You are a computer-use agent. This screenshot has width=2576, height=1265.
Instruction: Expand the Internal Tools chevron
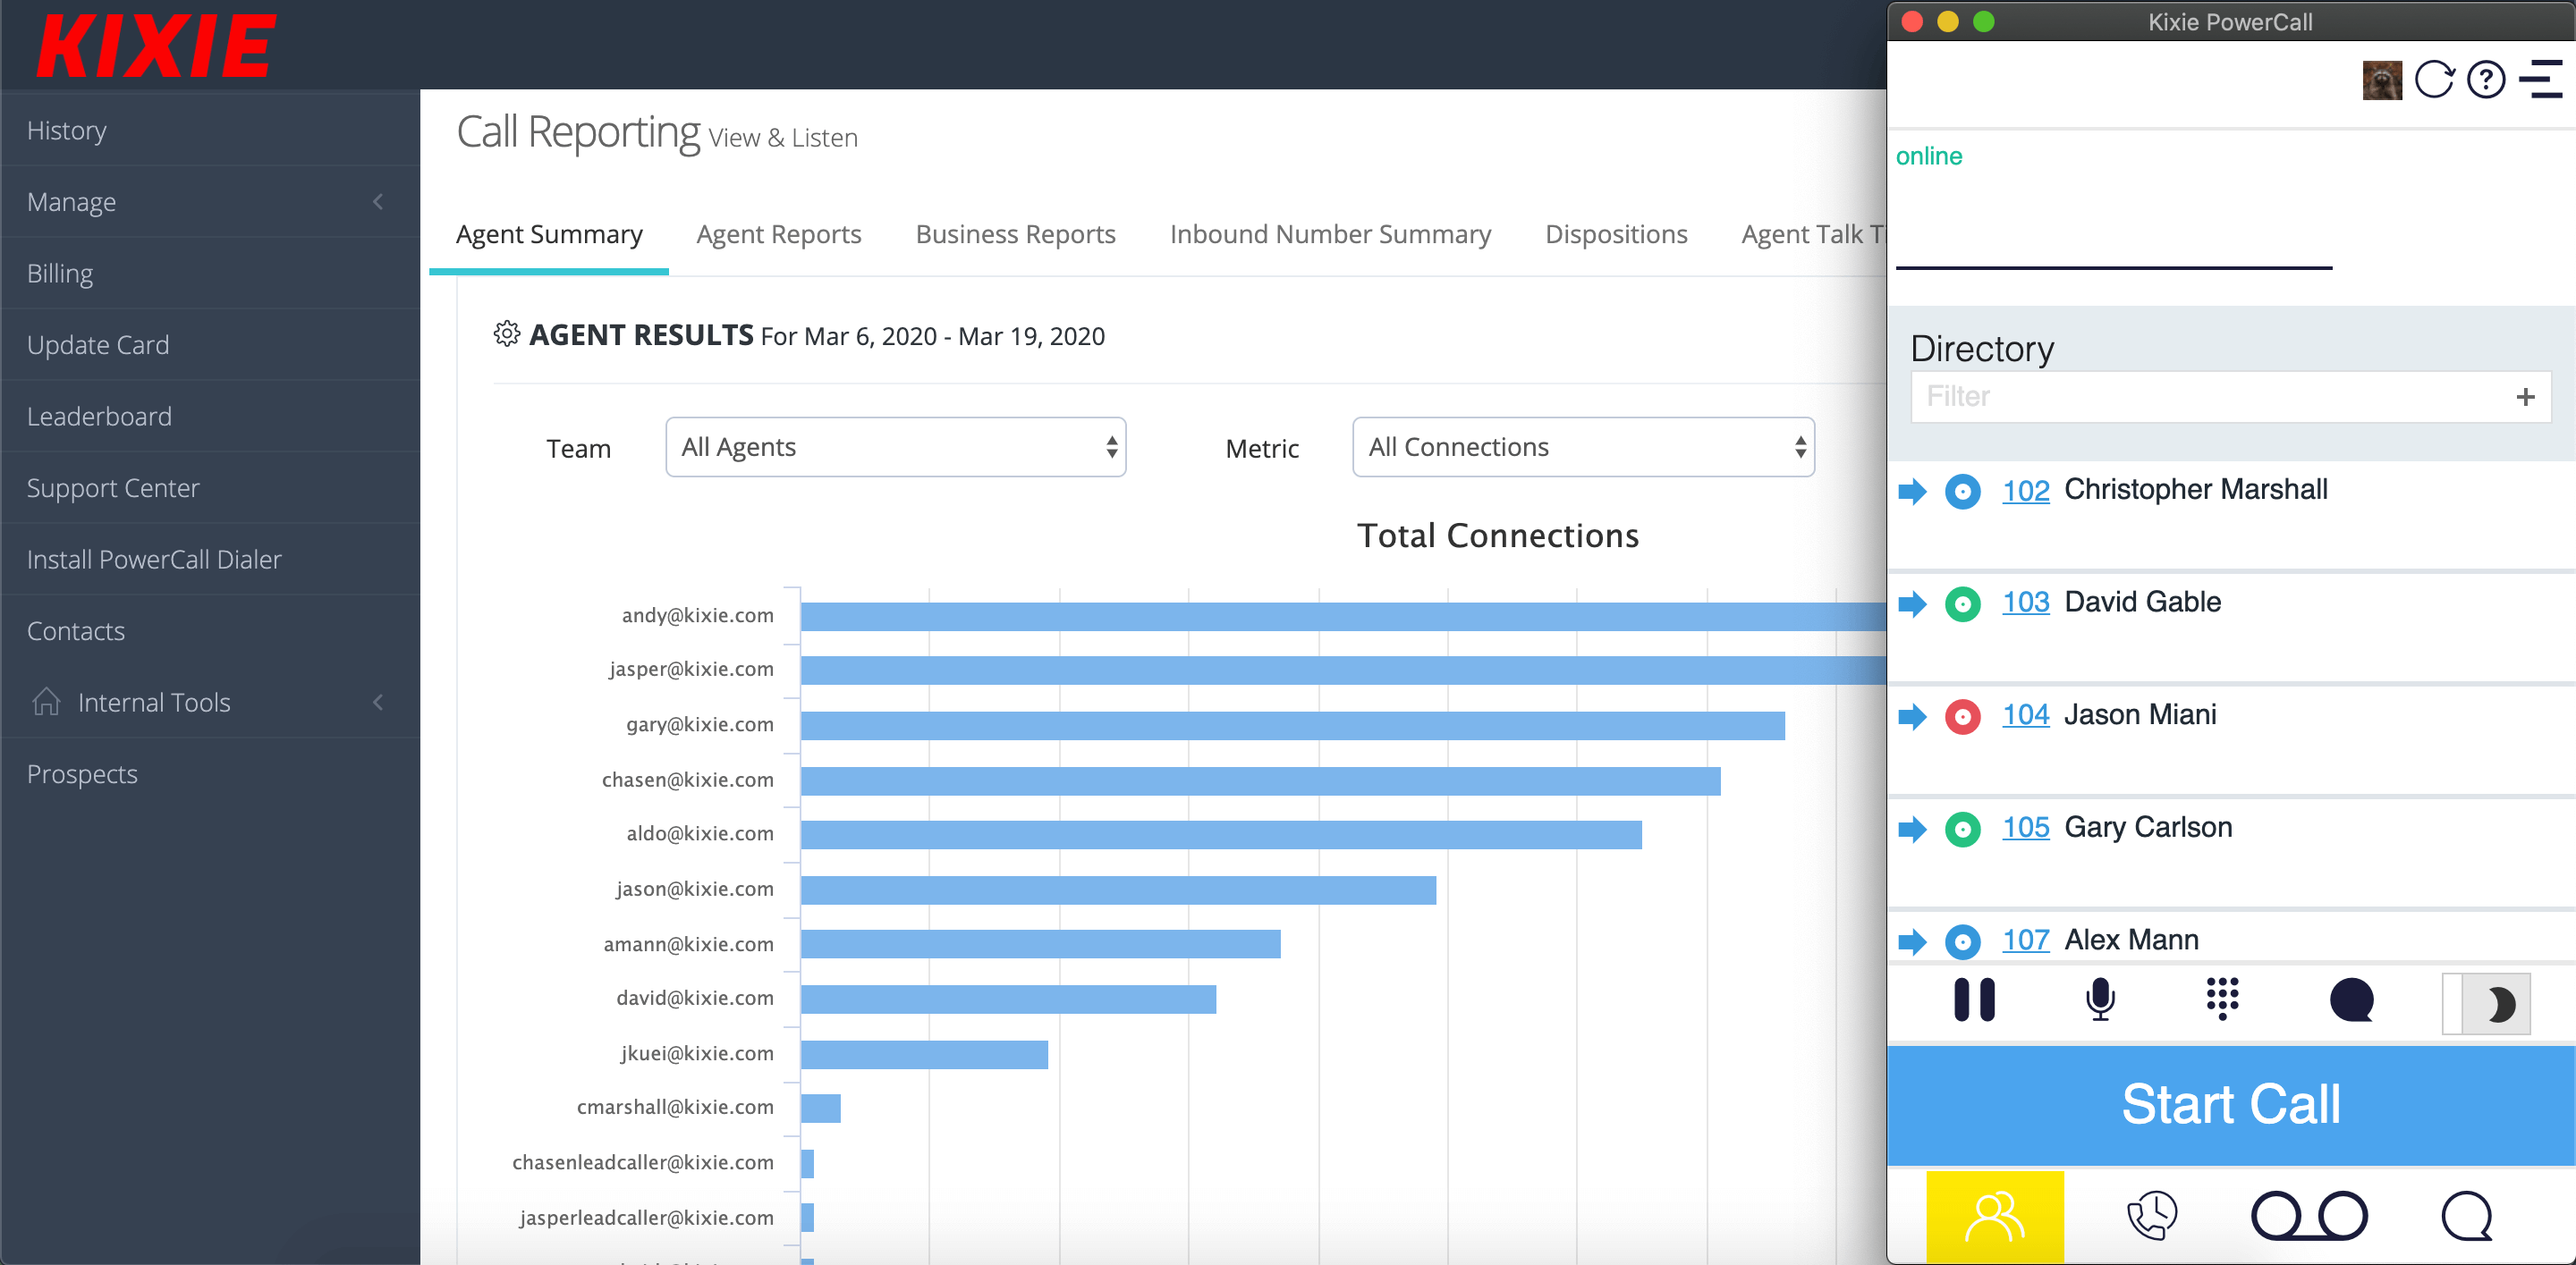[378, 703]
